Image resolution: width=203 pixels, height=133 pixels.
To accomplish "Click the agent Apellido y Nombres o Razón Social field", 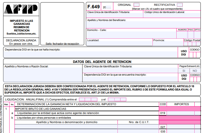I will coord(43,75).
